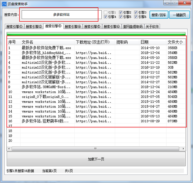Click the horizontal scrollbar left arrow
The image size is (193, 183).
click(9, 148)
